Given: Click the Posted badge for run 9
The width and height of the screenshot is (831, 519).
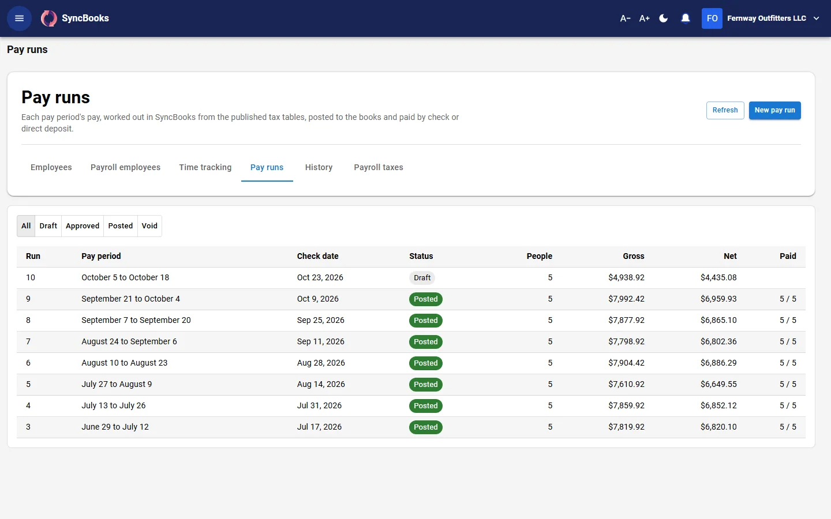Looking at the screenshot, I should click(x=426, y=299).
